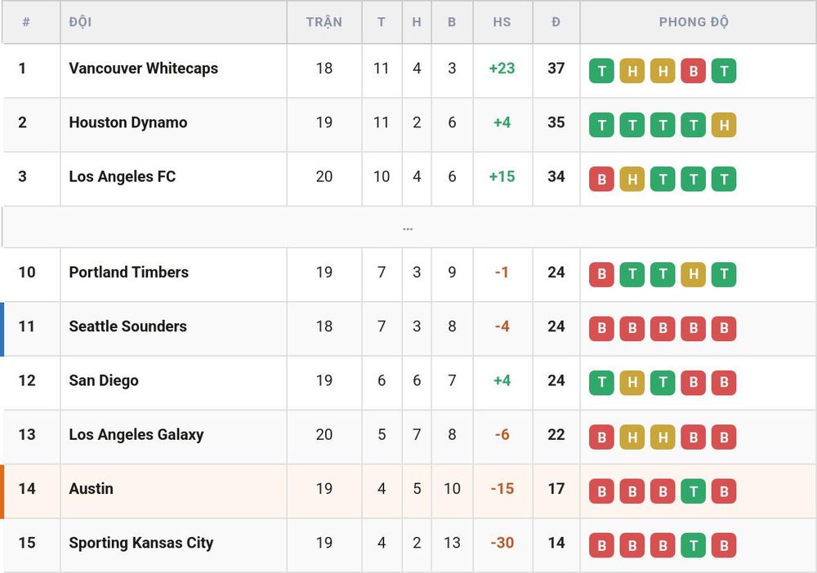This screenshot has width=817, height=573.
Task: Click Houston Dynamo's yellow H form badge
Action: point(724,125)
